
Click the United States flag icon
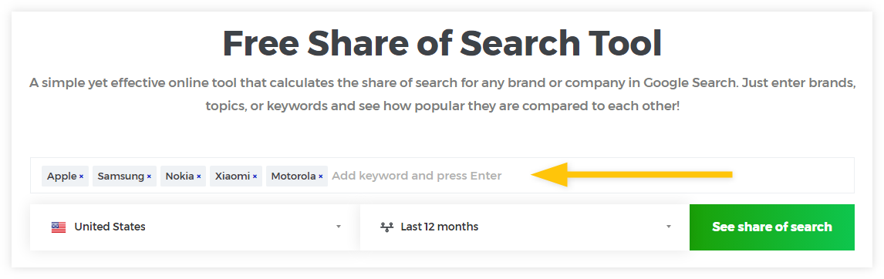click(59, 227)
